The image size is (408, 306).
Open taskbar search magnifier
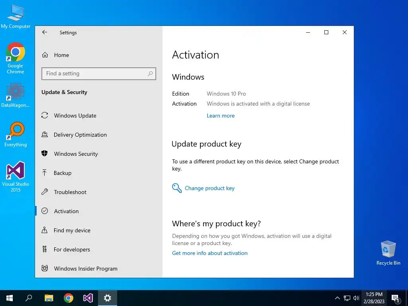[29, 298]
